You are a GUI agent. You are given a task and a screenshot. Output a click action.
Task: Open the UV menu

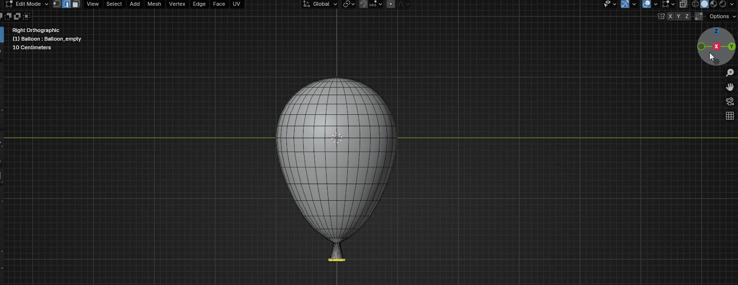(236, 4)
